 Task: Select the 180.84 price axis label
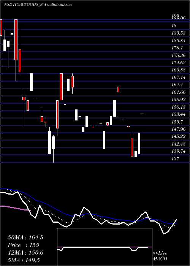[178, 41]
